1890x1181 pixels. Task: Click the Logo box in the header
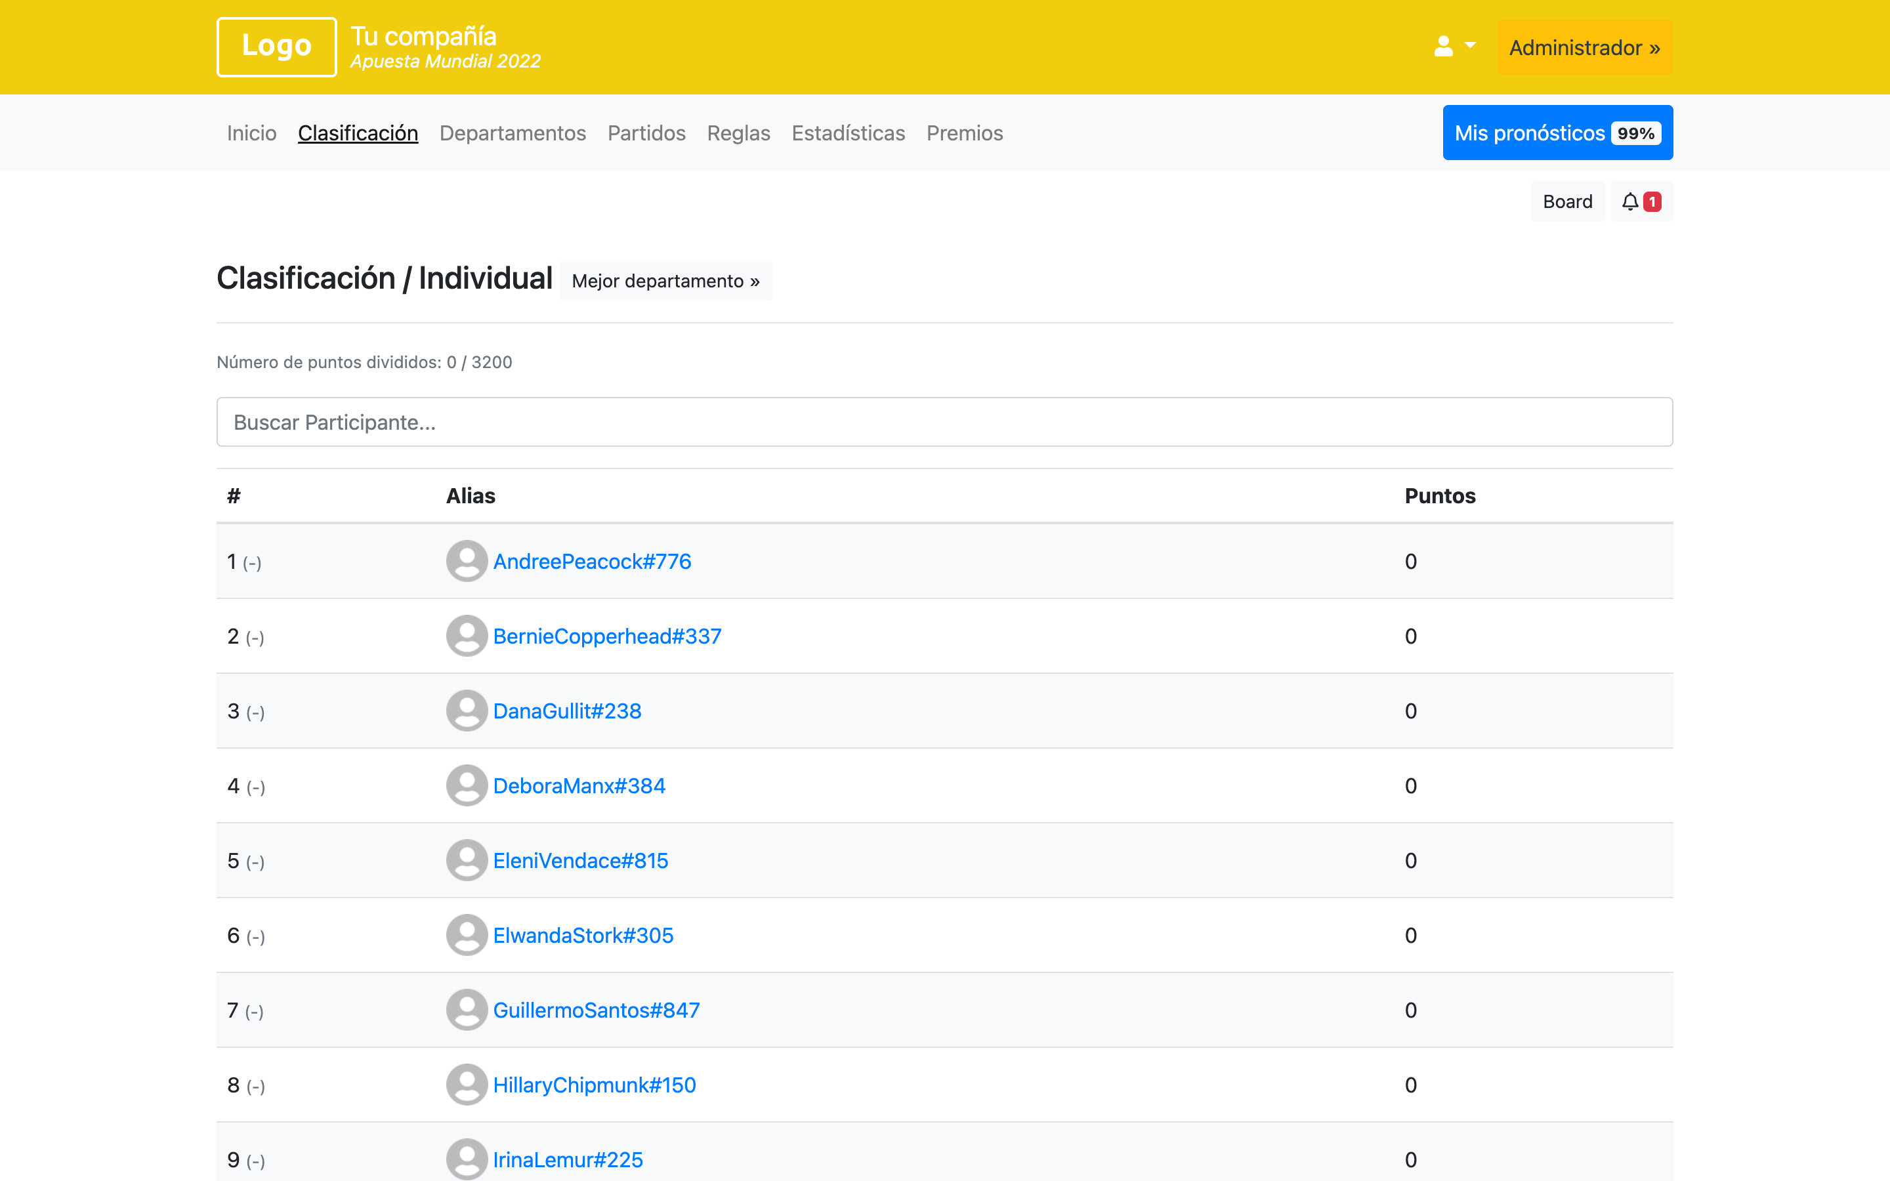[276, 47]
